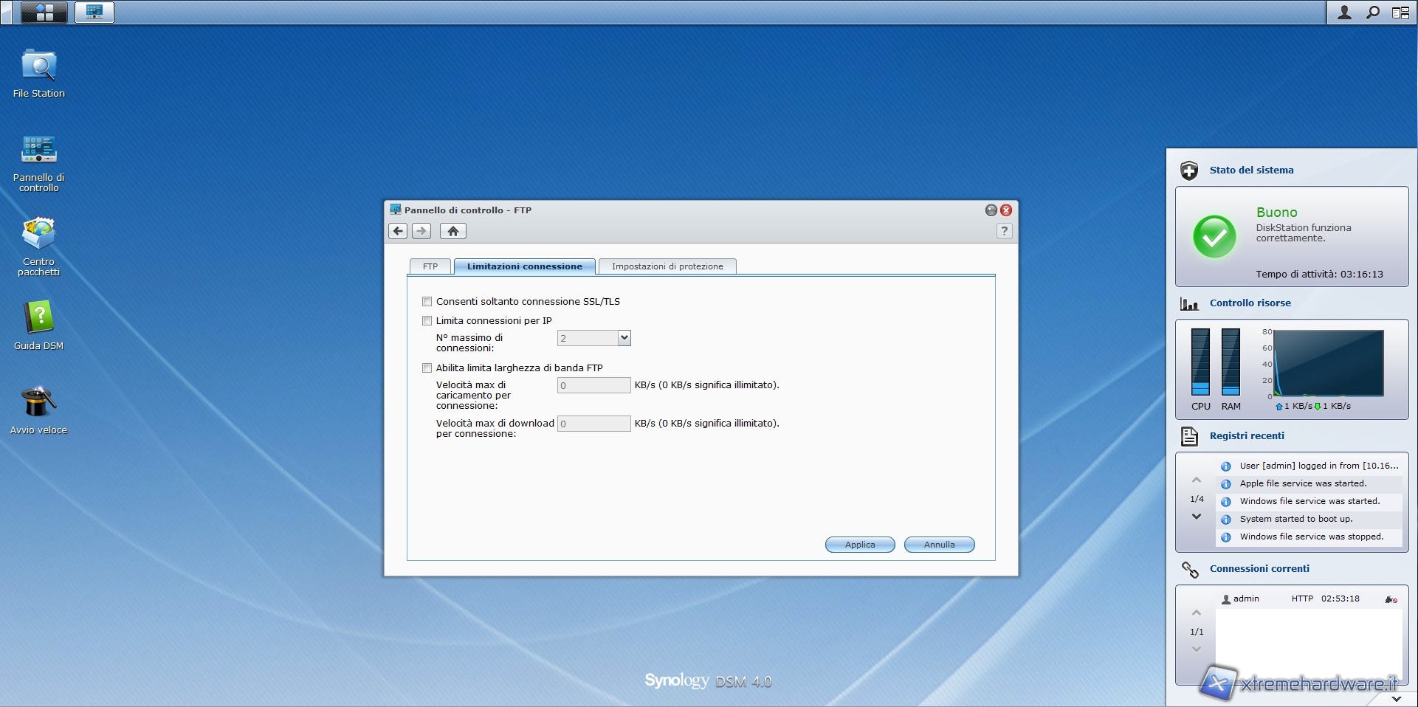Launch Centro pacchetti from desktop
This screenshot has height=707, width=1418.
click(x=38, y=235)
